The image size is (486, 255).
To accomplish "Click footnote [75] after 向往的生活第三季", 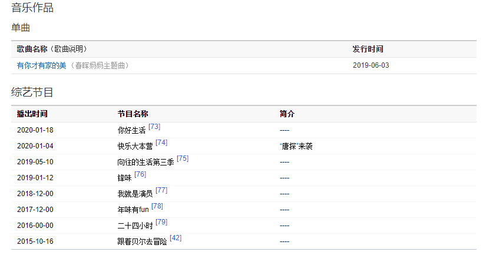I will [x=183, y=158].
